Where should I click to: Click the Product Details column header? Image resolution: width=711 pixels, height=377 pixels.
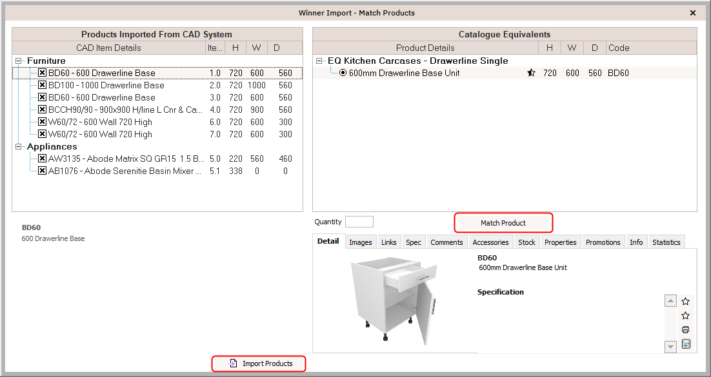[x=425, y=48]
